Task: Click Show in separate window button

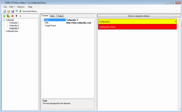Action: click(x=139, y=16)
